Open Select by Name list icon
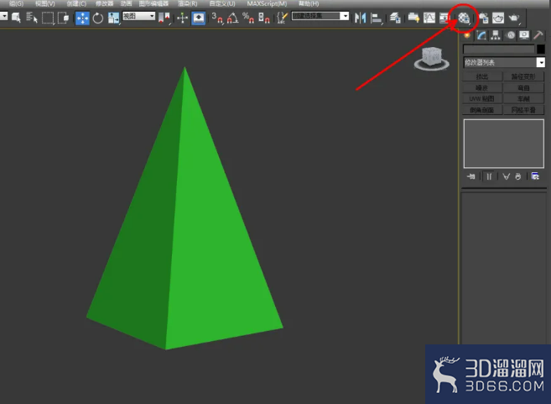Screen dimensions: 551x404 32,18
